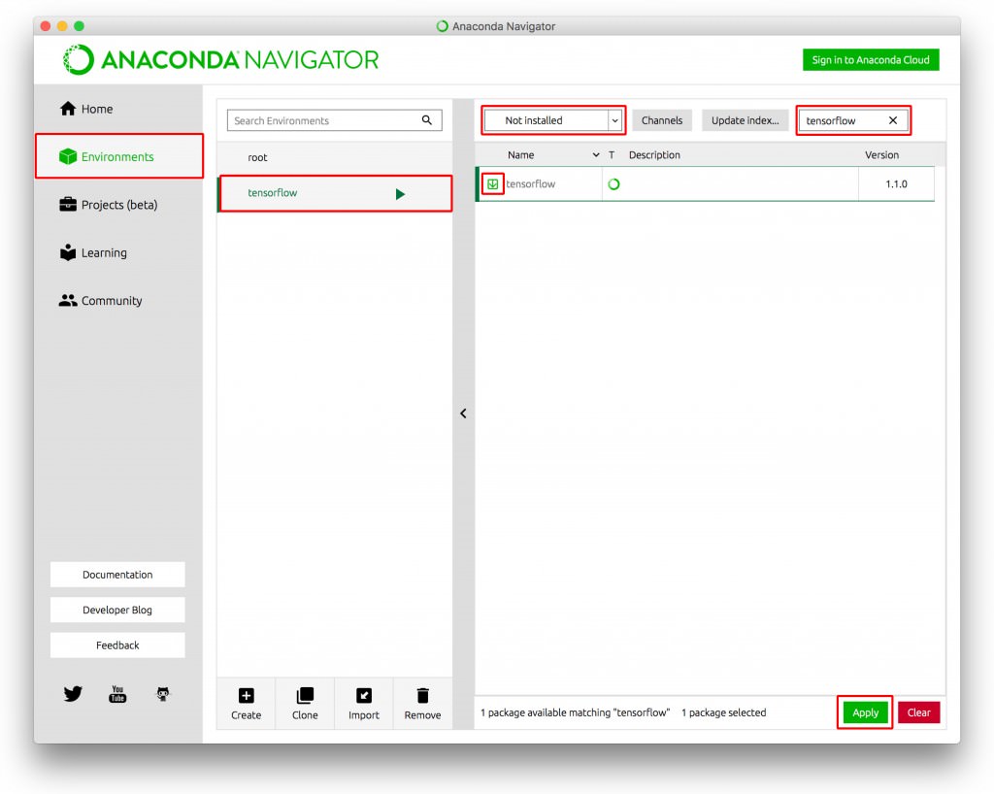Remove the selected environment

click(423, 704)
